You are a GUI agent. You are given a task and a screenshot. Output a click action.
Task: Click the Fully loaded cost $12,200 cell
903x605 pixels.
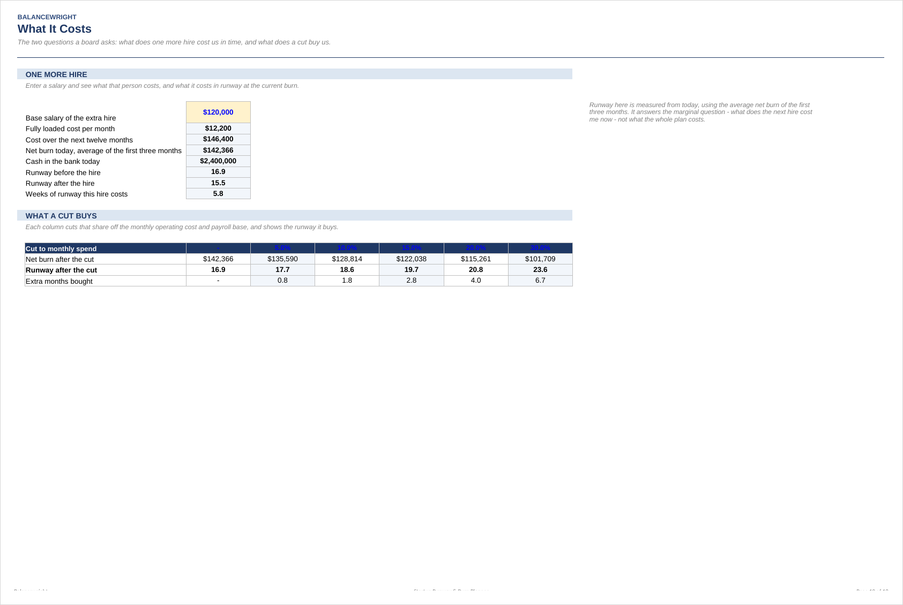pos(218,128)
